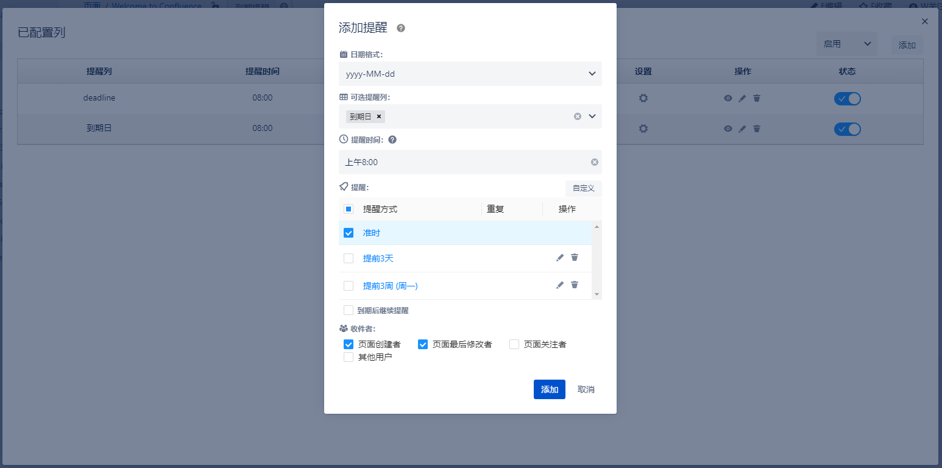Screen dimensions: 942x468
Task: Remove the 到期日 tag from column selector
Action: 378,116
